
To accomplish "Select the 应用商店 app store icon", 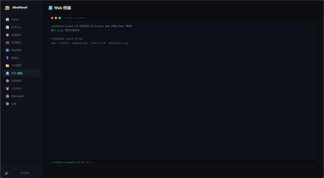I will (8, 43).
